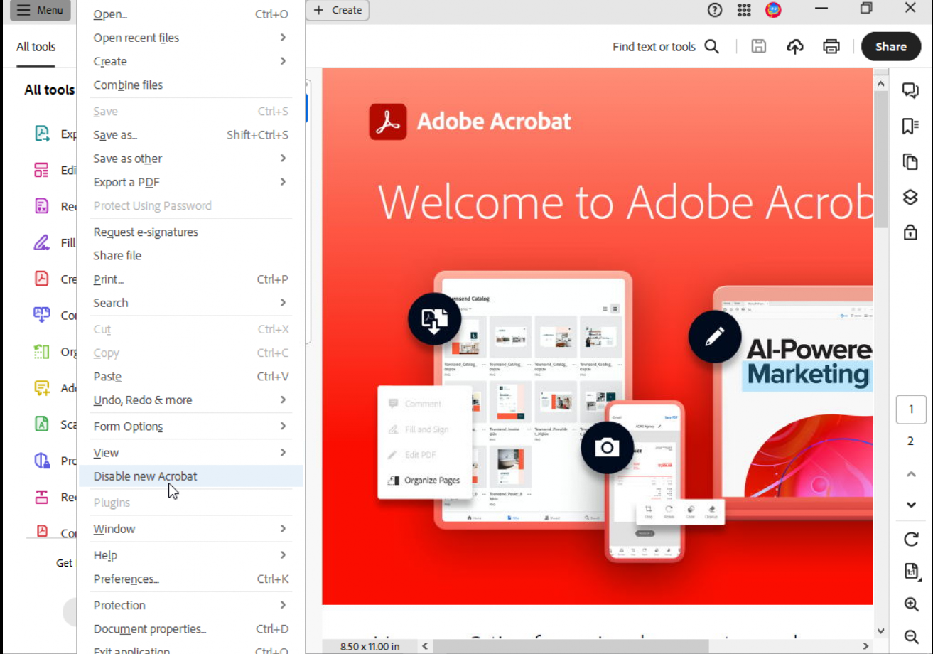Go to next page arrow
Viewport: 933px width, 654px height.
click(911, 505)
